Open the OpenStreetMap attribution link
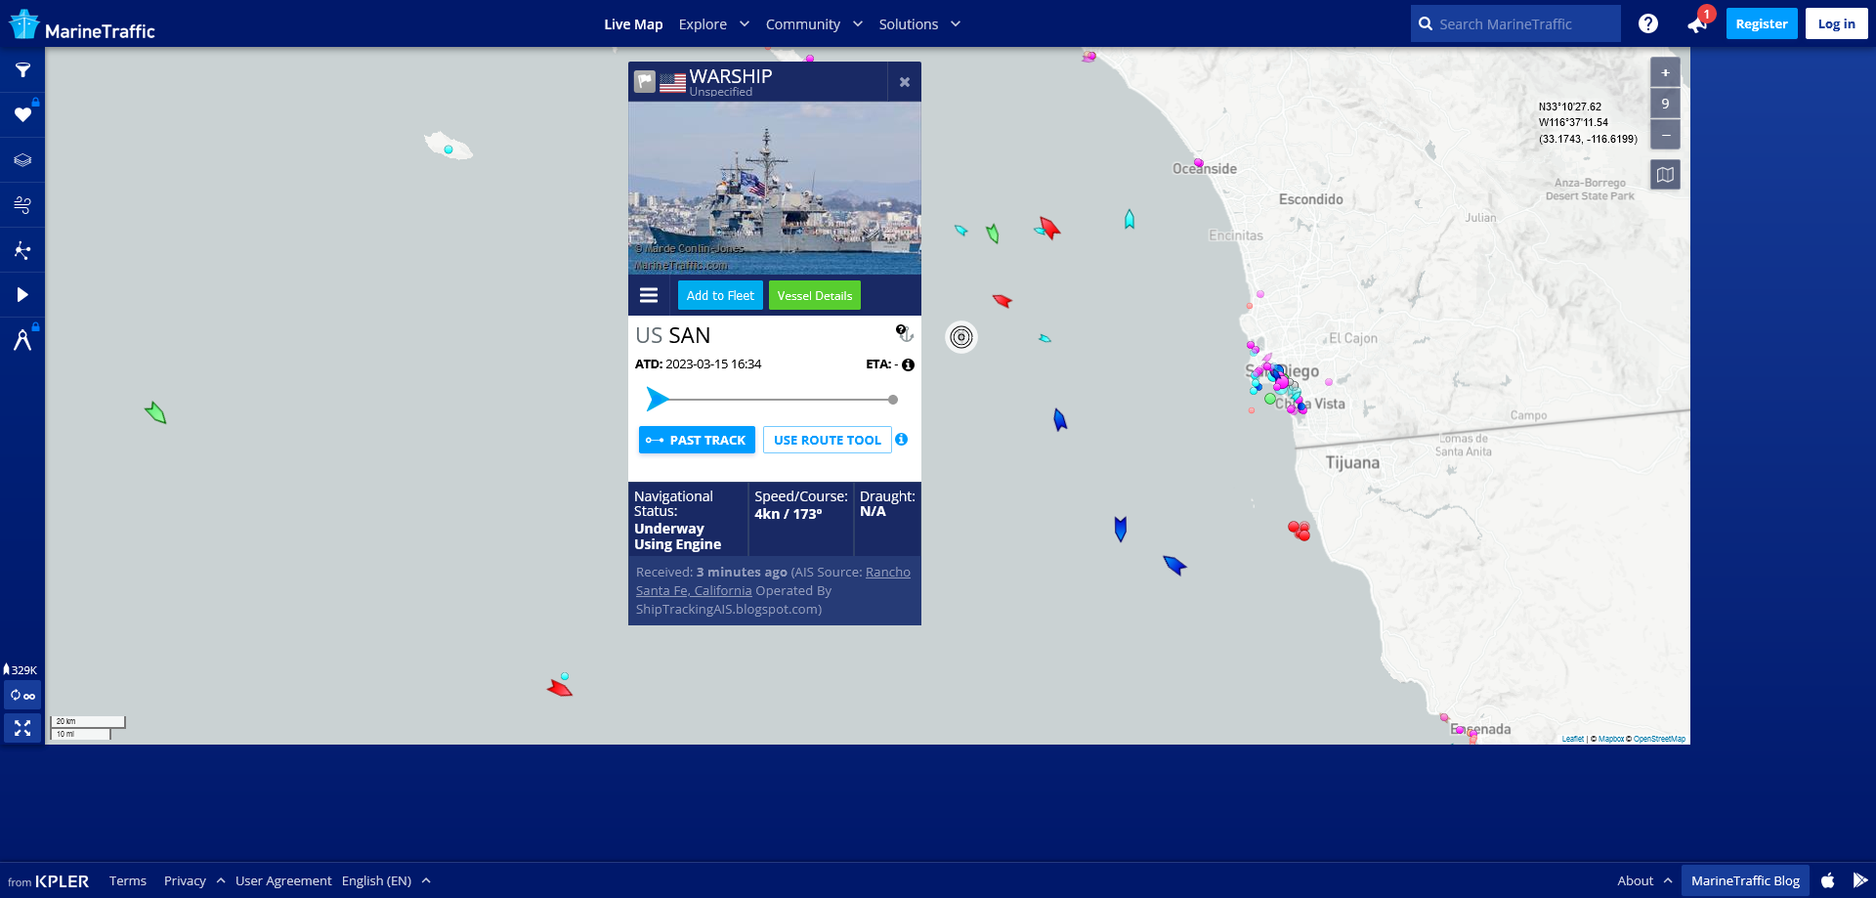 pos(1659,739)
